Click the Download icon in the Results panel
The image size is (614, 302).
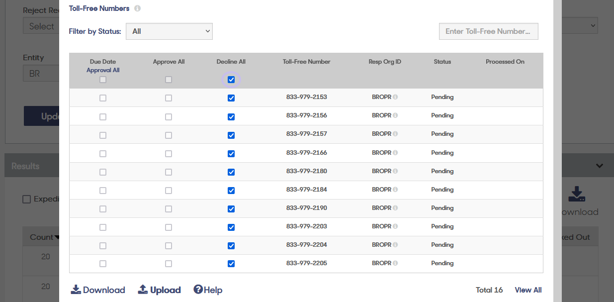(x=576, y=195)
